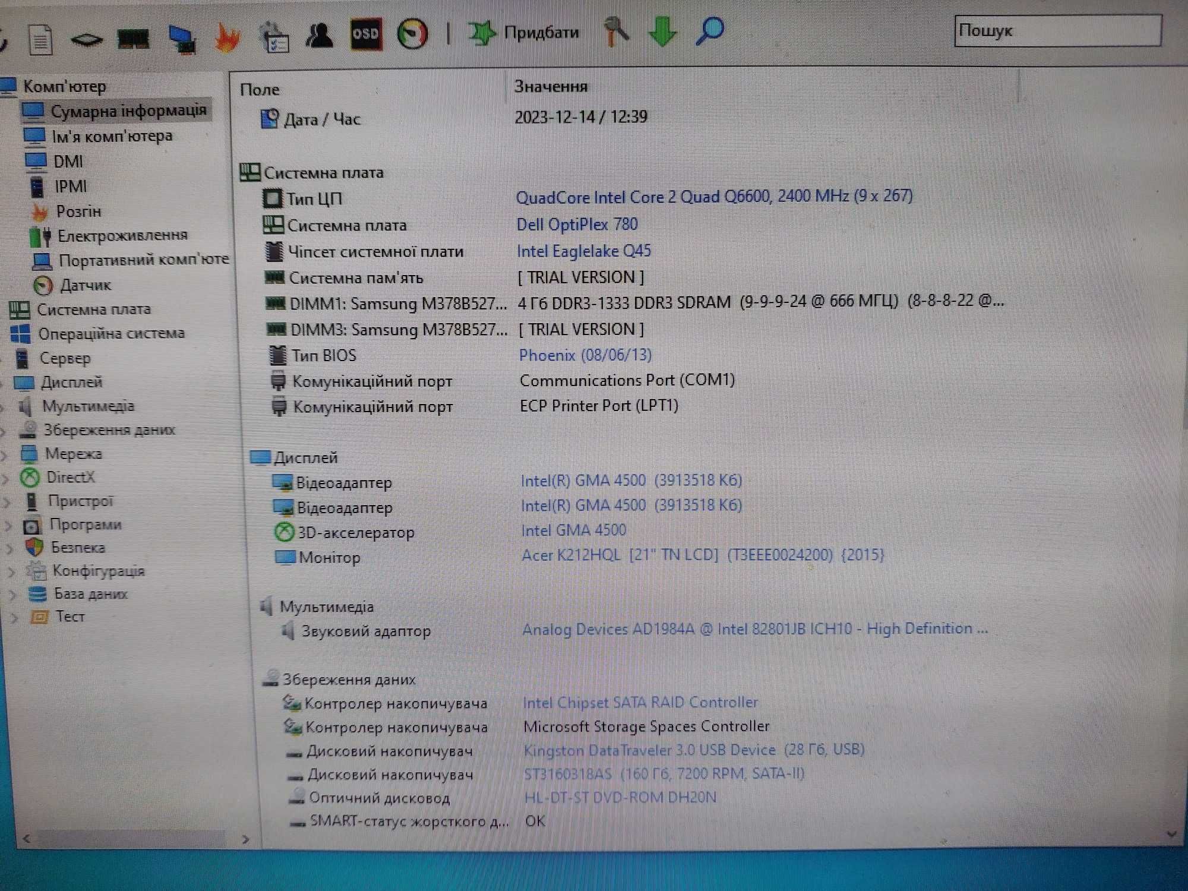Expand the Тест tree node
The image size is (1188, 891).
click(x=14, y=618)
